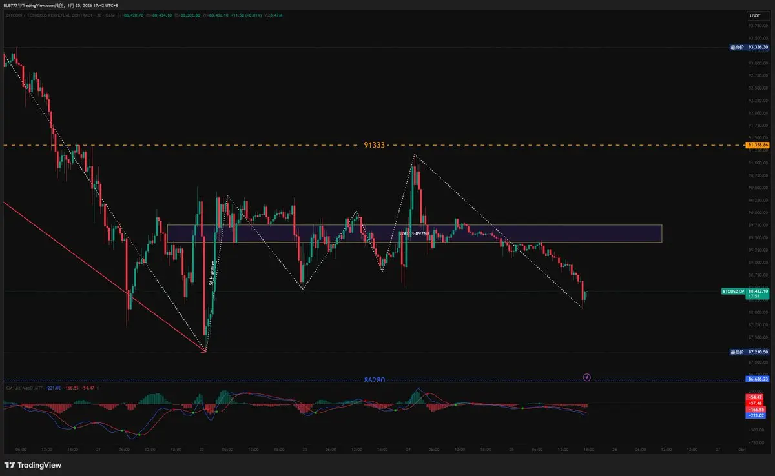This screenshot has width=775, height=476.
Task: Click the 93,326.30 highest price label
Action: pyautogui.click(x=750, y=47)
